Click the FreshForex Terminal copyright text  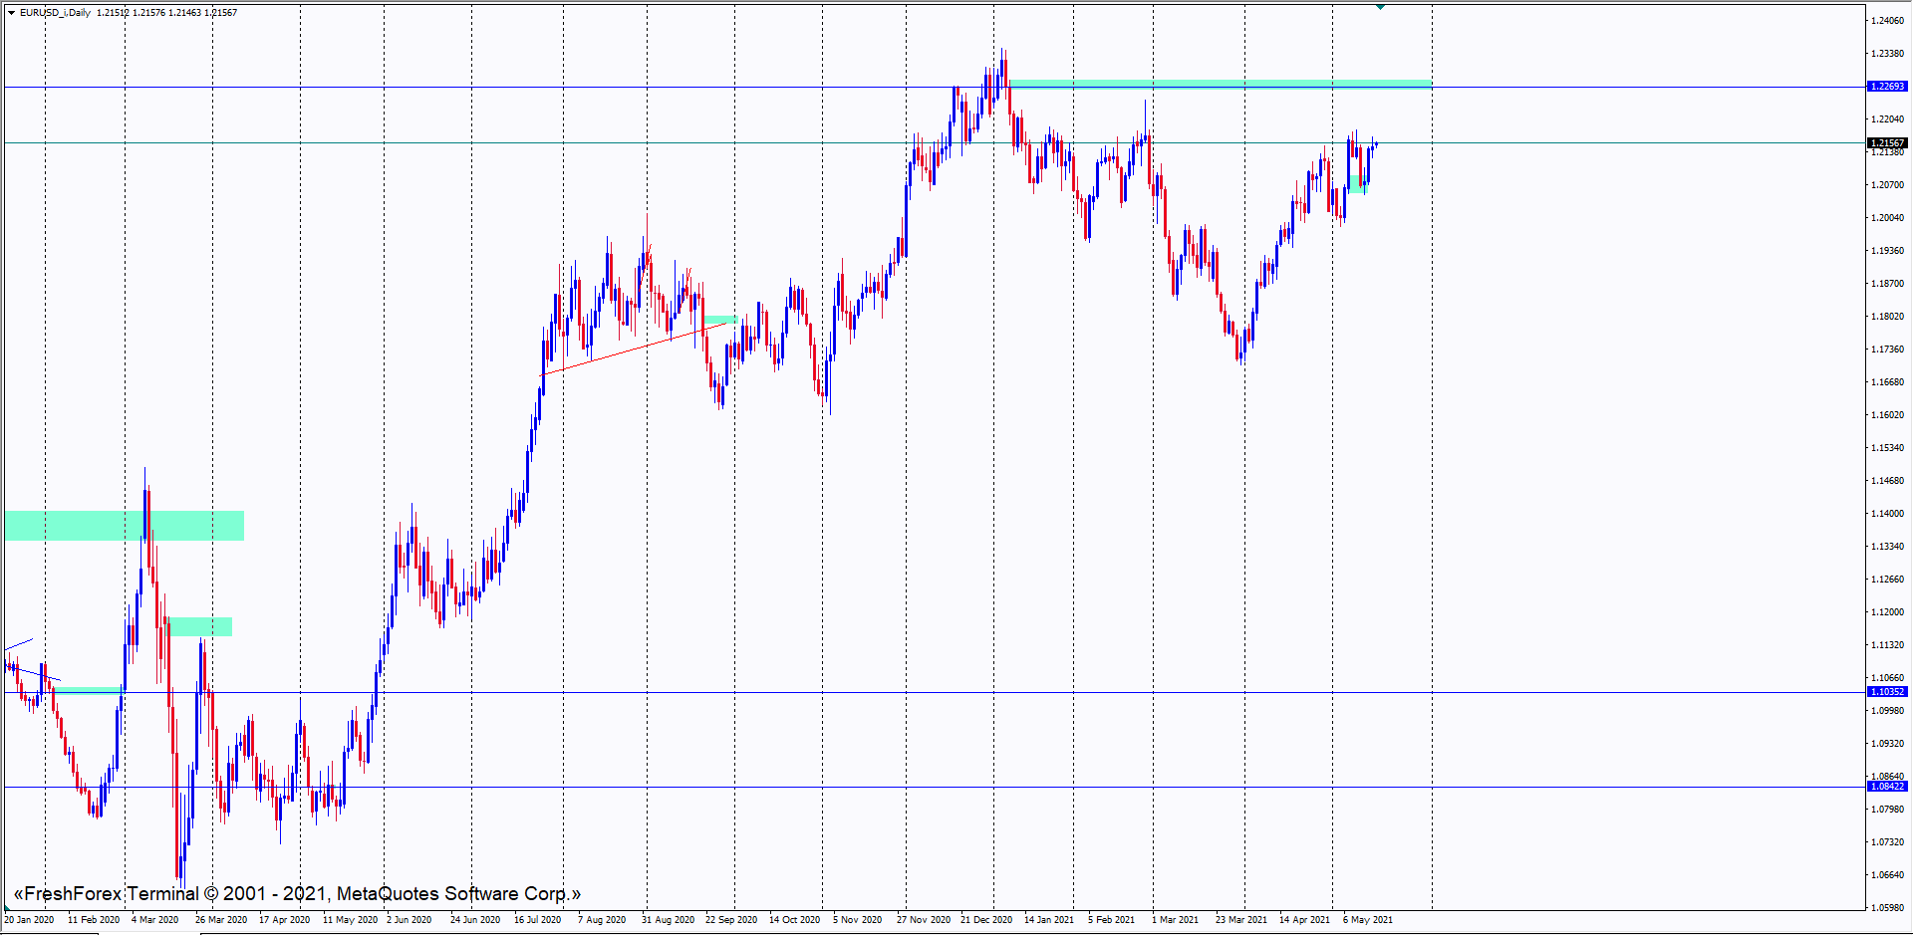[297, 894]
